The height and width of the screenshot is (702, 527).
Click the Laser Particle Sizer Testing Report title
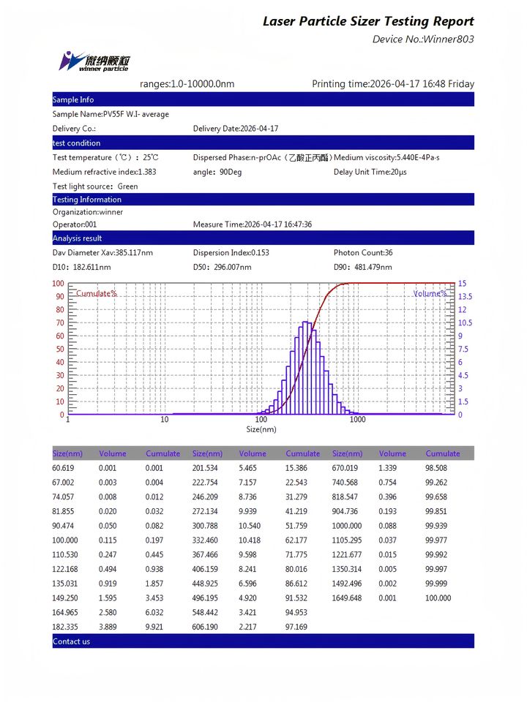tap(368, 21)
